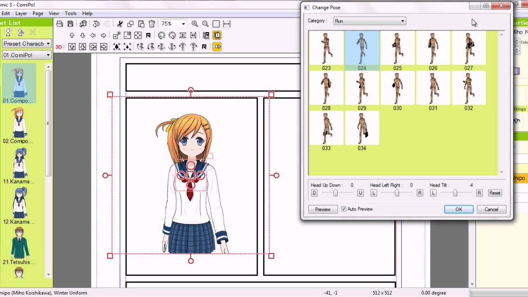Click the Cut scissors icon
Screen dimensions: 528x297
(x=120, y=24)
